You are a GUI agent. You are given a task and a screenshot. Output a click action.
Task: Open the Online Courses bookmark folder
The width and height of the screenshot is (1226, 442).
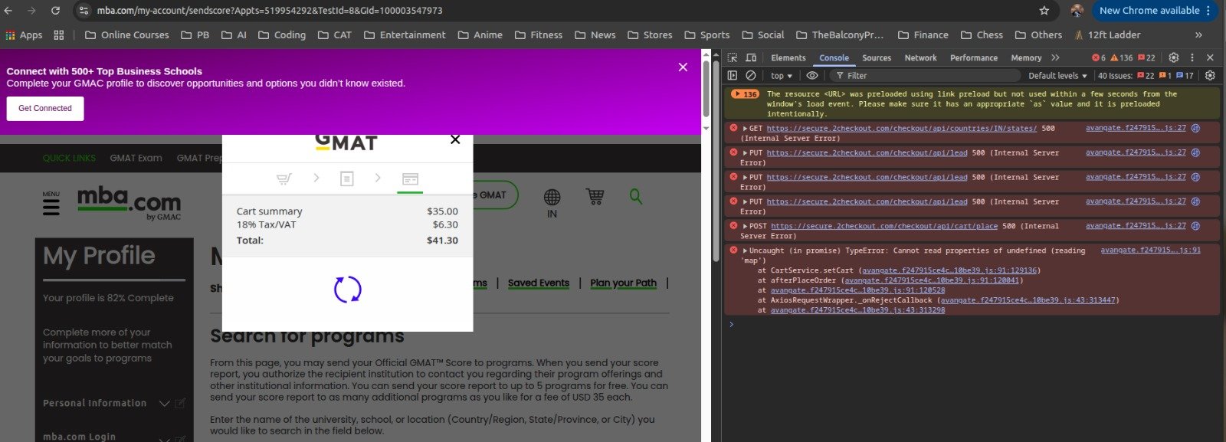(x=126, y=35)
